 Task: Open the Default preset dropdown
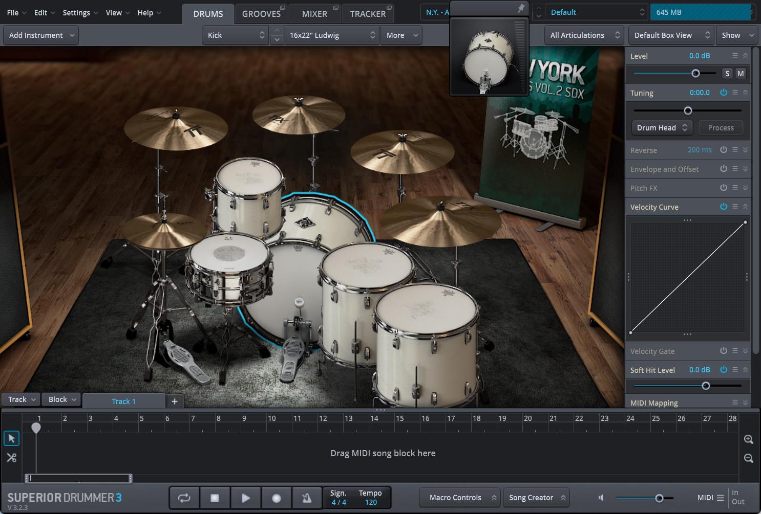pyautogui.click(x=597, y=12)
